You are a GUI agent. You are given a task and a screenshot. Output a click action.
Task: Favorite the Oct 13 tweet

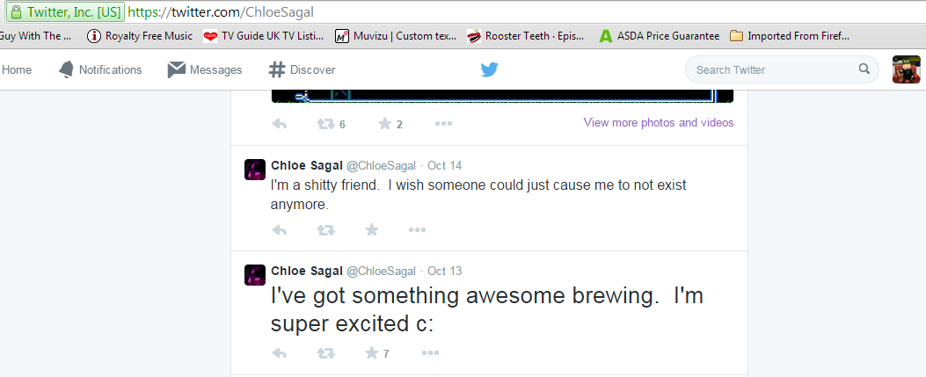pos(372,353)
